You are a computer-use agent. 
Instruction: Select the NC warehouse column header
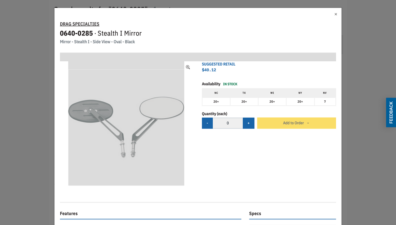coord(216,93)
